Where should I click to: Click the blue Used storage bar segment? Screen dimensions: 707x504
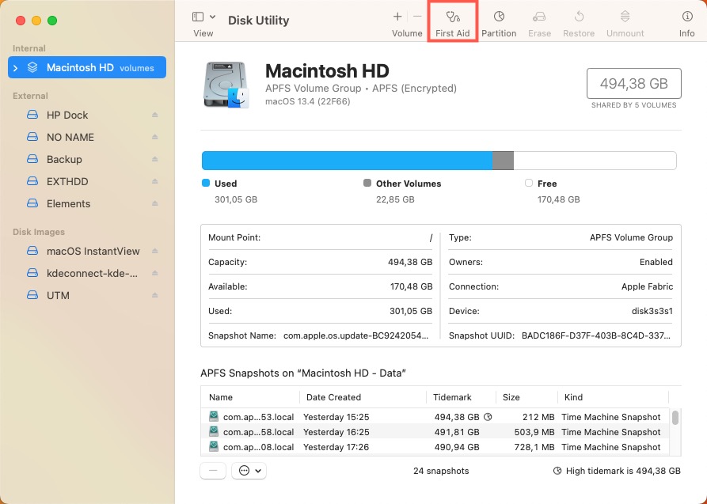coord(347,161)
